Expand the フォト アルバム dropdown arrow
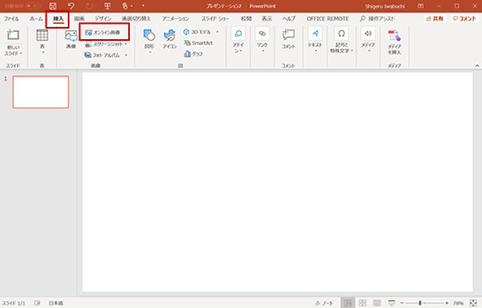 126,56
